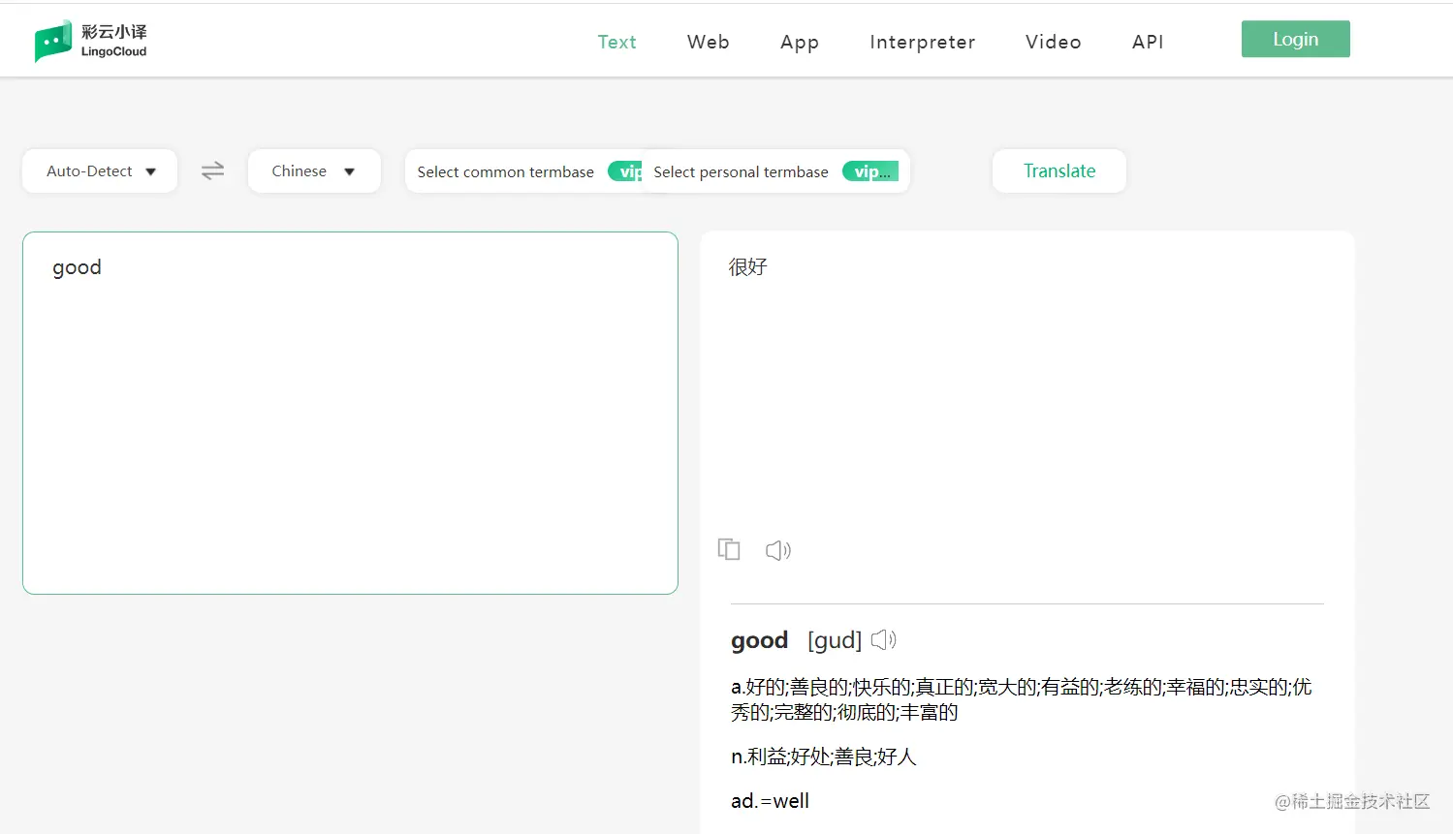Copy the translated text output
The width and height of the screenshot is (1453, 834).
[729, 549]
